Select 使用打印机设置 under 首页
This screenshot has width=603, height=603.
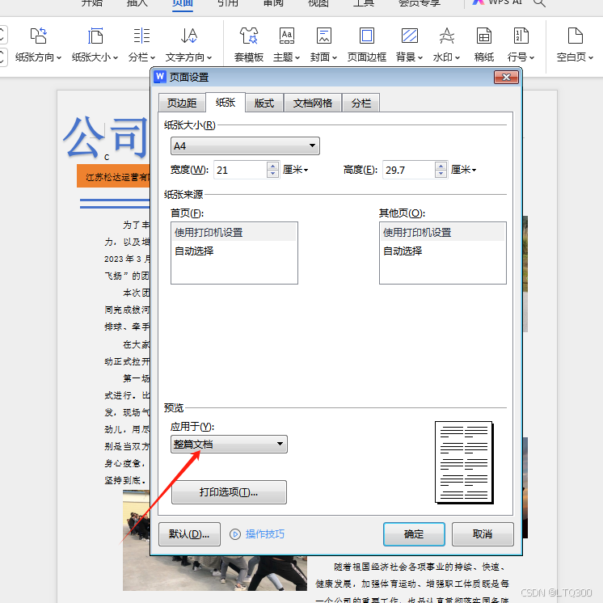click(234, 232)
